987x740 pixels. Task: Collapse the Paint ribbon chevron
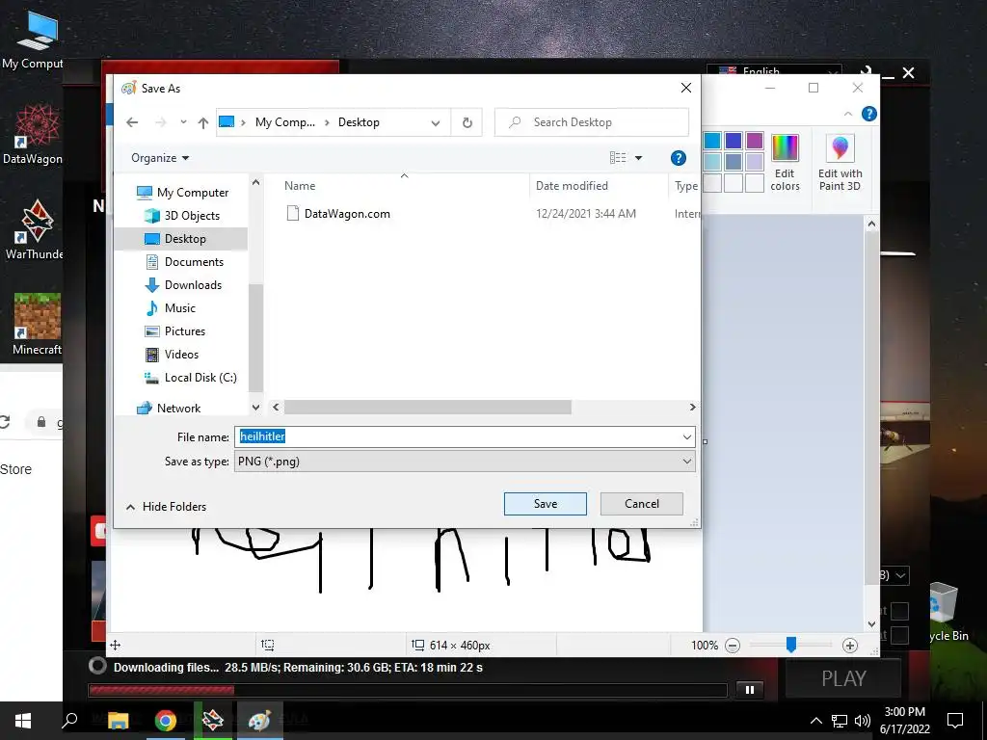pos(848,114)
